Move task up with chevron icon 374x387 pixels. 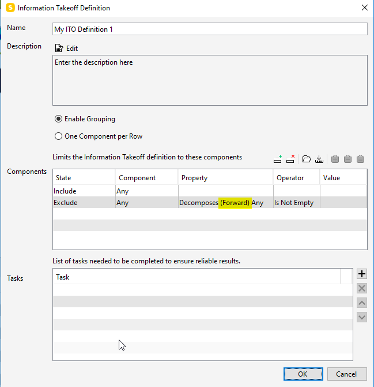point(362,303)
